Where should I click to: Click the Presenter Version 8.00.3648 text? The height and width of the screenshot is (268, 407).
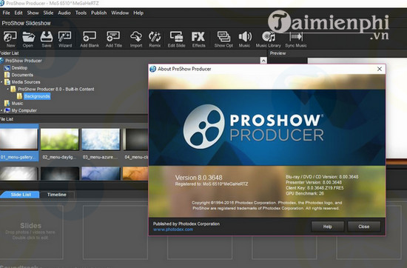314,182
